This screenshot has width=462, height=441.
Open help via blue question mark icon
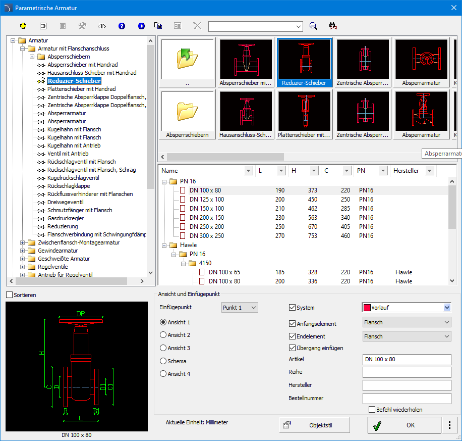click(x=122, y=26)
